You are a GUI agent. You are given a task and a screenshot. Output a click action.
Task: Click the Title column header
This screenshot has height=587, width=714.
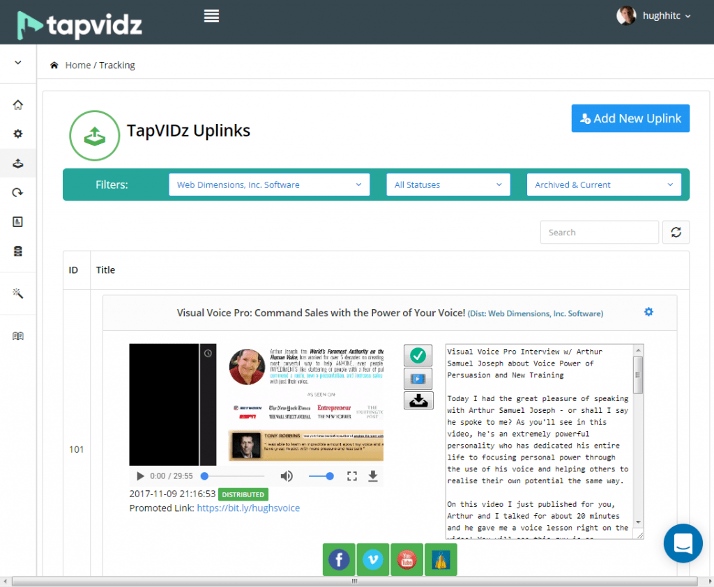[105, 270]
